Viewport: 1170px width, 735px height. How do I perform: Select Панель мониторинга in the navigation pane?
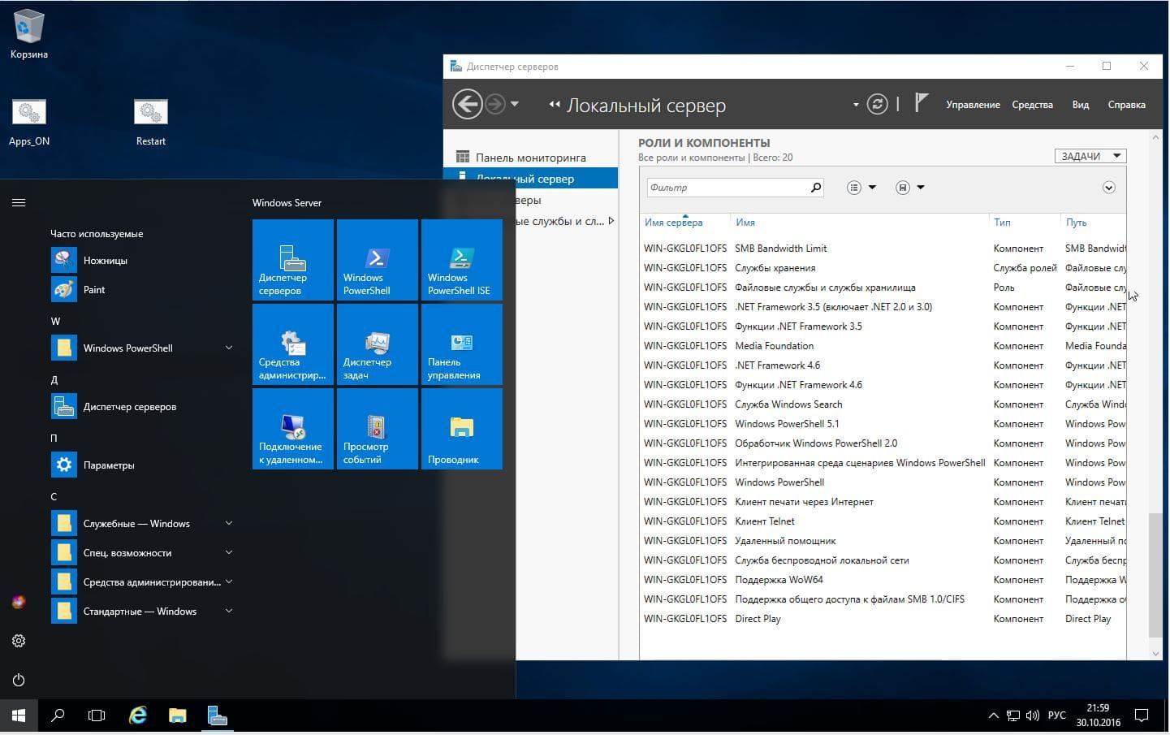pos(530,158)
